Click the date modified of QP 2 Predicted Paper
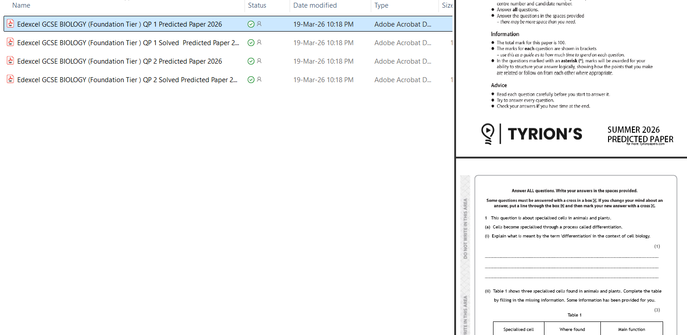The width and height of the screenshot is (687, 335). pyautogui.click(x=323, y=61)
